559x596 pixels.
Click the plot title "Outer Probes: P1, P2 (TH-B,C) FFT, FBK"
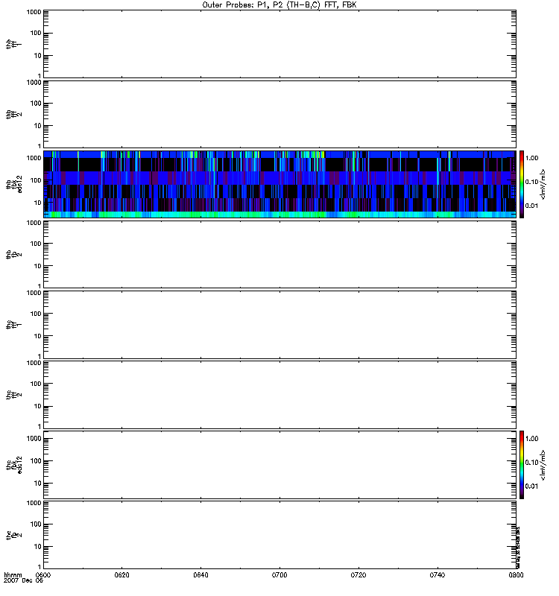pos(279,5)
